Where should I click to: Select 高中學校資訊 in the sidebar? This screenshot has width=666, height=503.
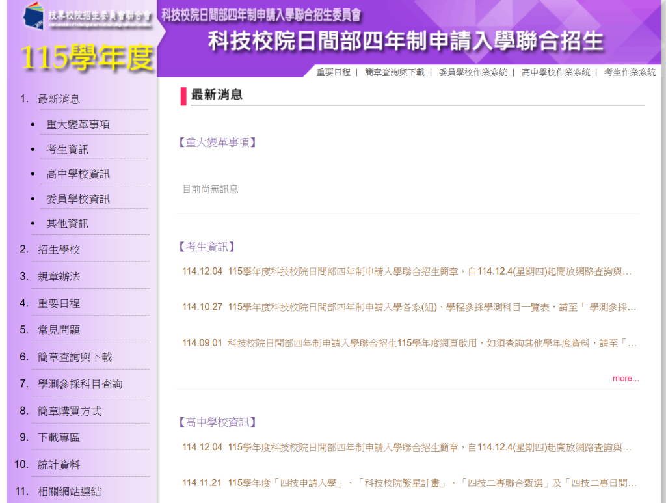pyautogui.click(x=77, y=174)
